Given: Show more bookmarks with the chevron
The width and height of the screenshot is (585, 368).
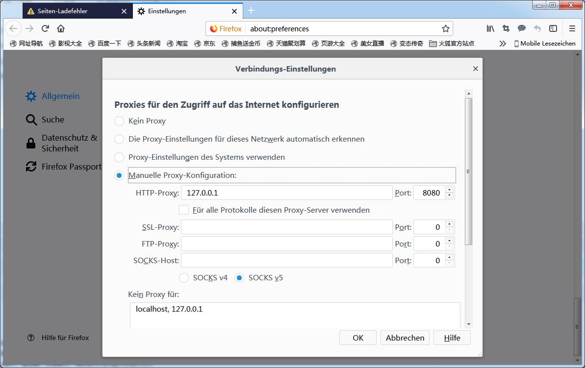Looking at the screenshot, I should click(503, 44).
